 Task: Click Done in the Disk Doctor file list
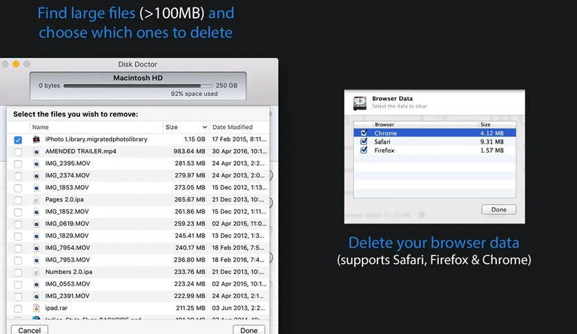(248, 330)
